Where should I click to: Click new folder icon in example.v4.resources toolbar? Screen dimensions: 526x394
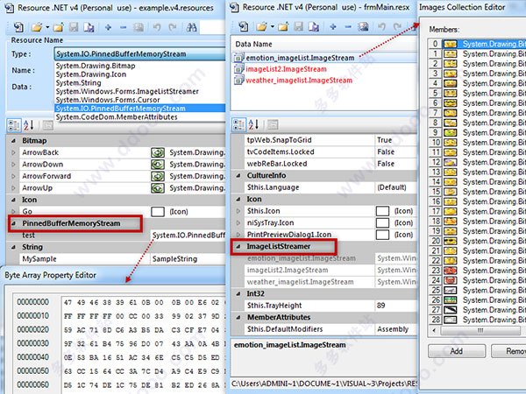click(x=59, y=27)
